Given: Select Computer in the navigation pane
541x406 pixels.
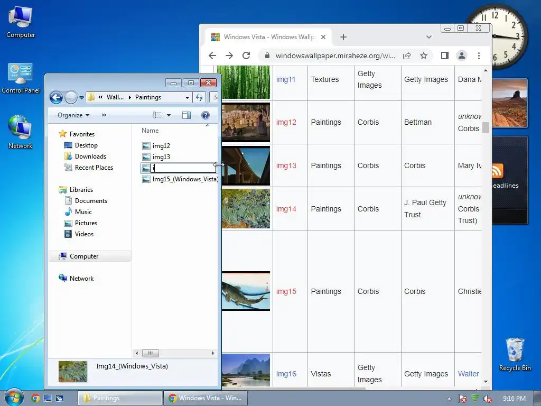Looking at the screenshot, I should 90,256.
